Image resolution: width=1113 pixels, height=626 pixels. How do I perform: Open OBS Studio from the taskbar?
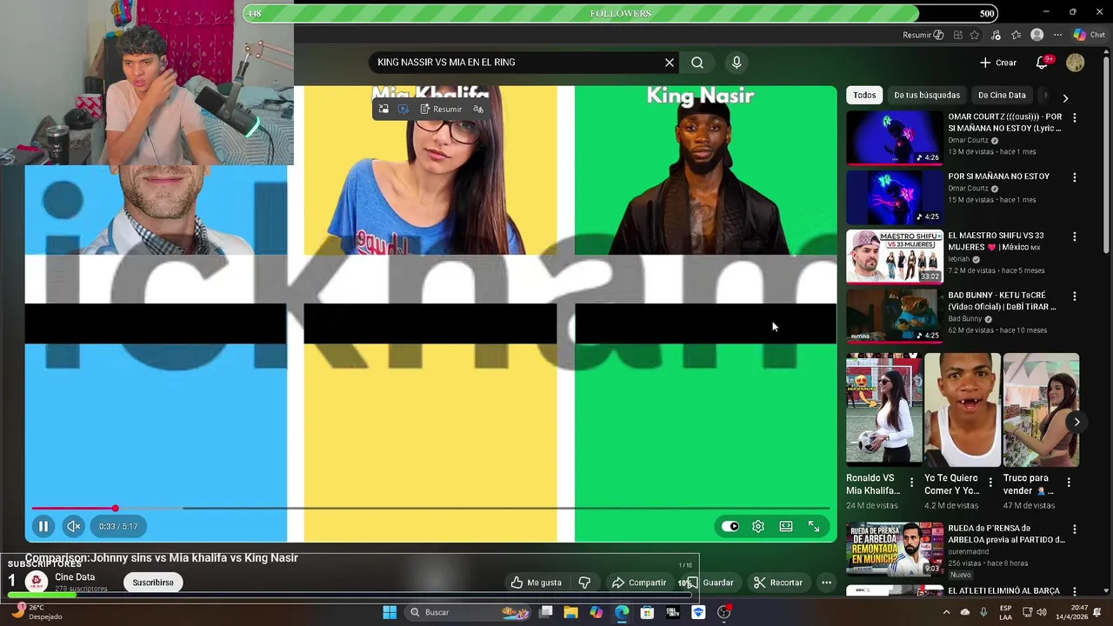(x=723, y=612)
